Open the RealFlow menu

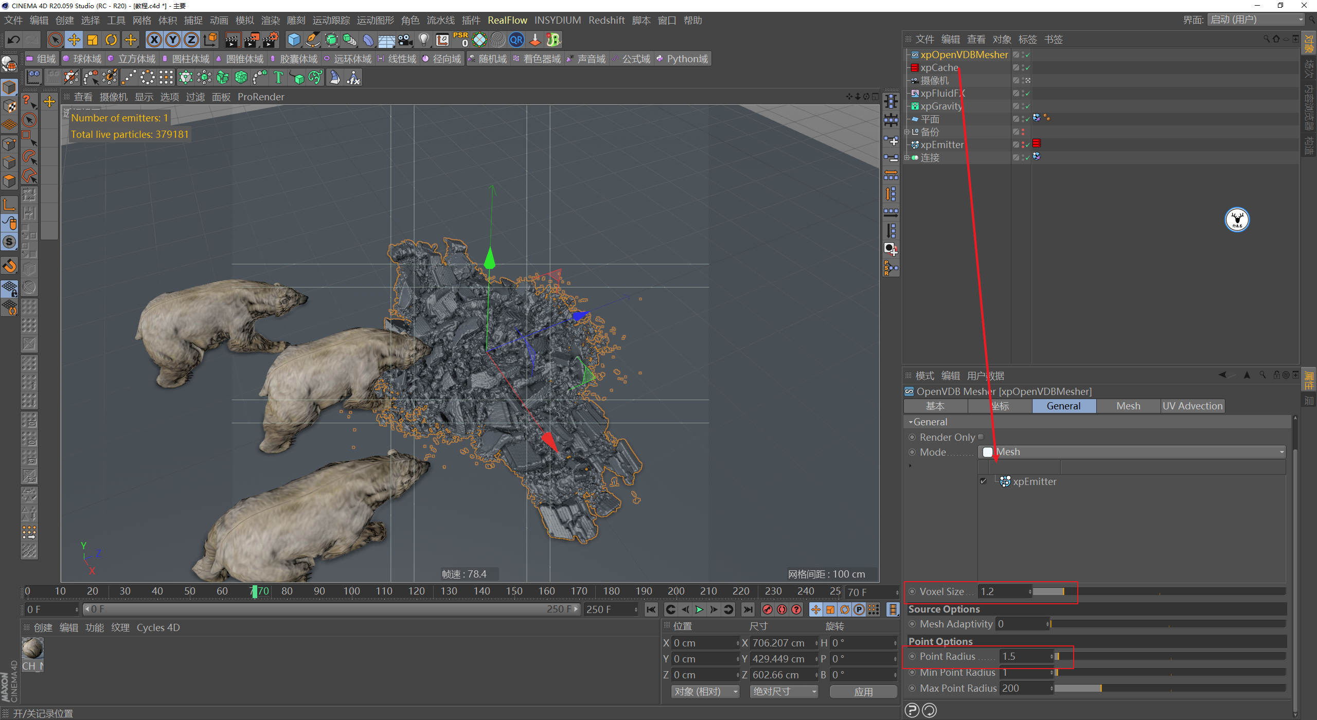click(x=507, y=21)
